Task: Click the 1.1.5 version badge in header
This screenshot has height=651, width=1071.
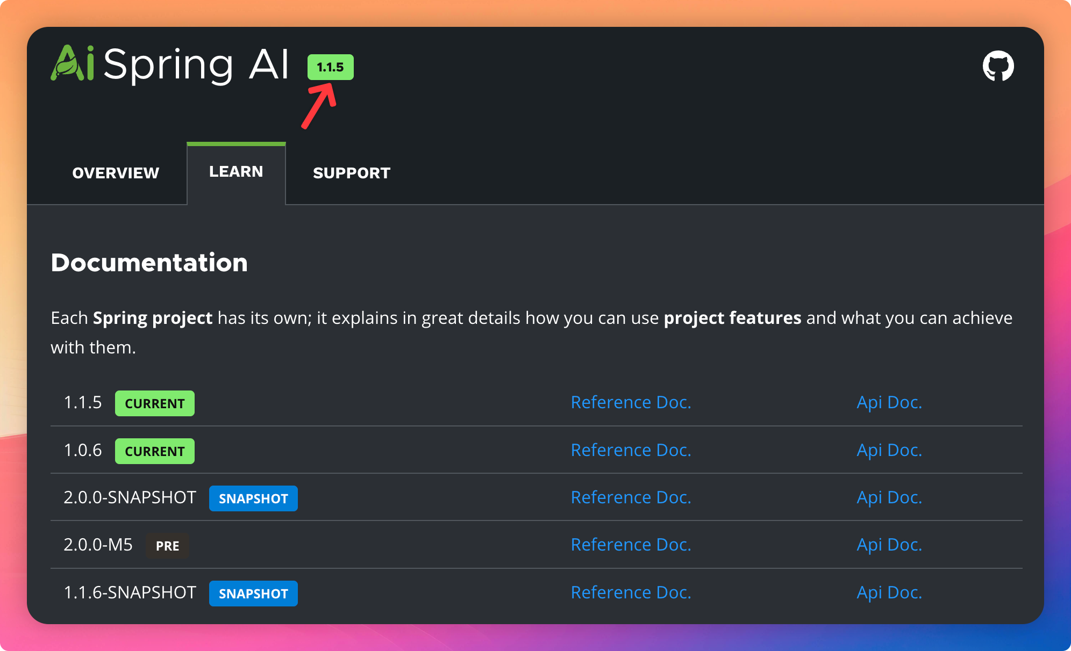Action: 330,67
